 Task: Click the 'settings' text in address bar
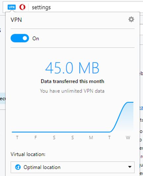click(x=41, y=8)
